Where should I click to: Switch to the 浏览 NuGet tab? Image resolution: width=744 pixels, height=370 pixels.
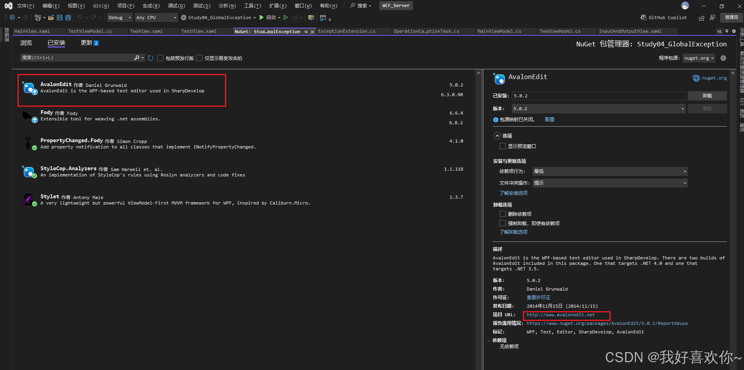coord(26,43)
